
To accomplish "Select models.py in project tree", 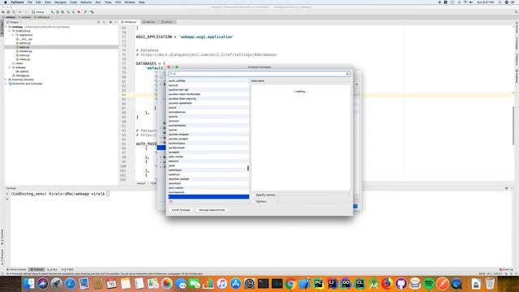I will coord(24,51).
